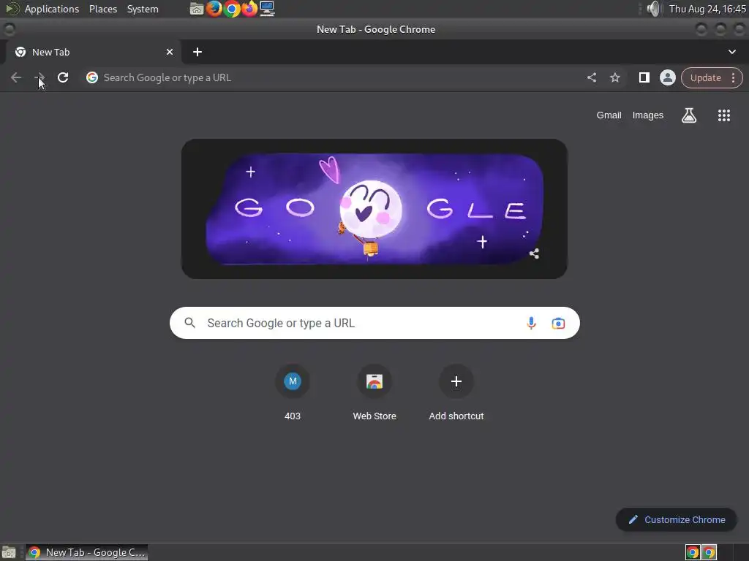Click the Google icon in address bar

pyautogui.click(x=92, y=77)
